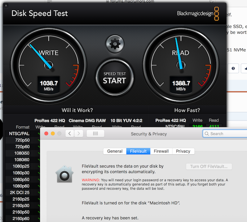Click 10 Bit YUV 4:2:2 column header
This screenshot has height=222, width=247.
click(126, 121)
